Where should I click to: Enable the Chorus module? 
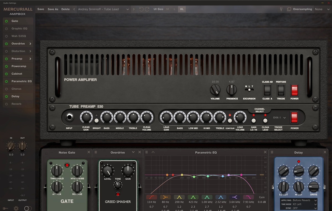(x=7, y=89)
